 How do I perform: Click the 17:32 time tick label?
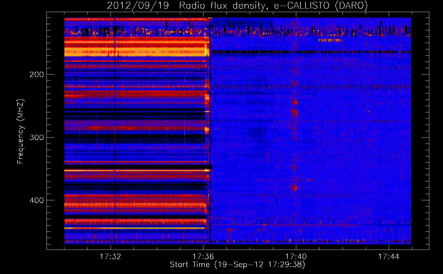click(111, 257)
